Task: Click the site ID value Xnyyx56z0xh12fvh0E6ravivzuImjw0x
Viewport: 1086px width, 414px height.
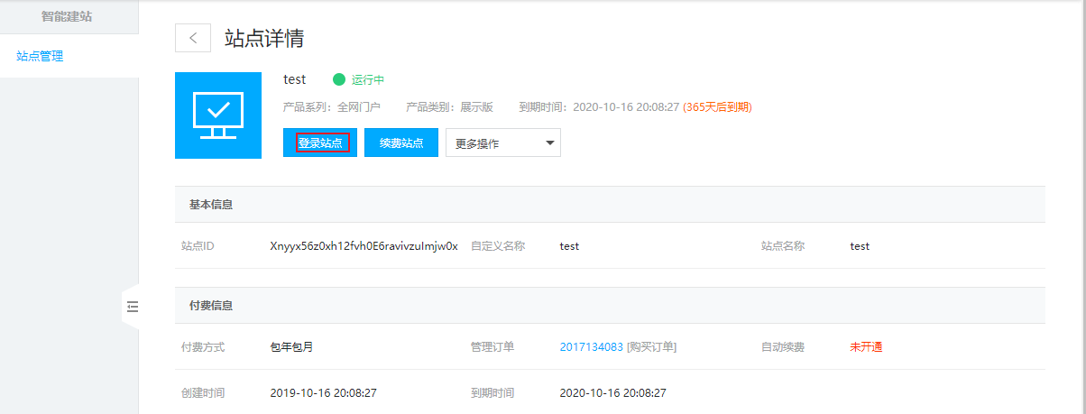Action: (x=364, y=245)
